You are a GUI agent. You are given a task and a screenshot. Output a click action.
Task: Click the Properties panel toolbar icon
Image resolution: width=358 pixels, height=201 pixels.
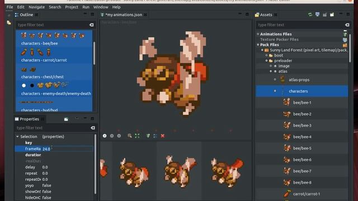66,119
